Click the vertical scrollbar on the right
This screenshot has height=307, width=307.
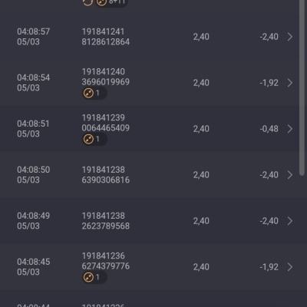302,87
